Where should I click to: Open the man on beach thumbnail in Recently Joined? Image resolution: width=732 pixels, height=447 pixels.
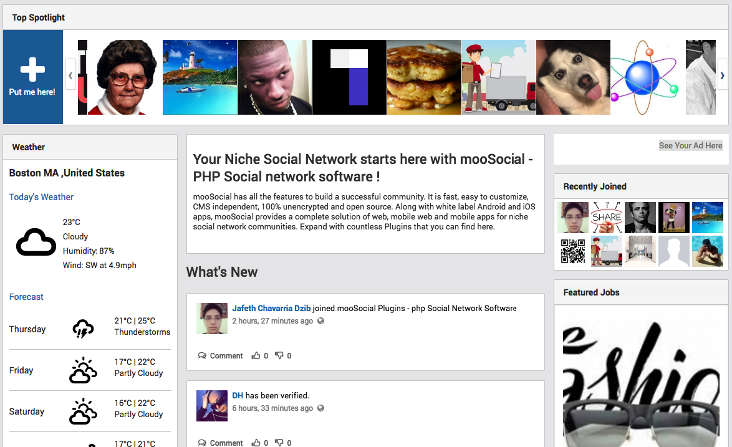click(708, 251)
